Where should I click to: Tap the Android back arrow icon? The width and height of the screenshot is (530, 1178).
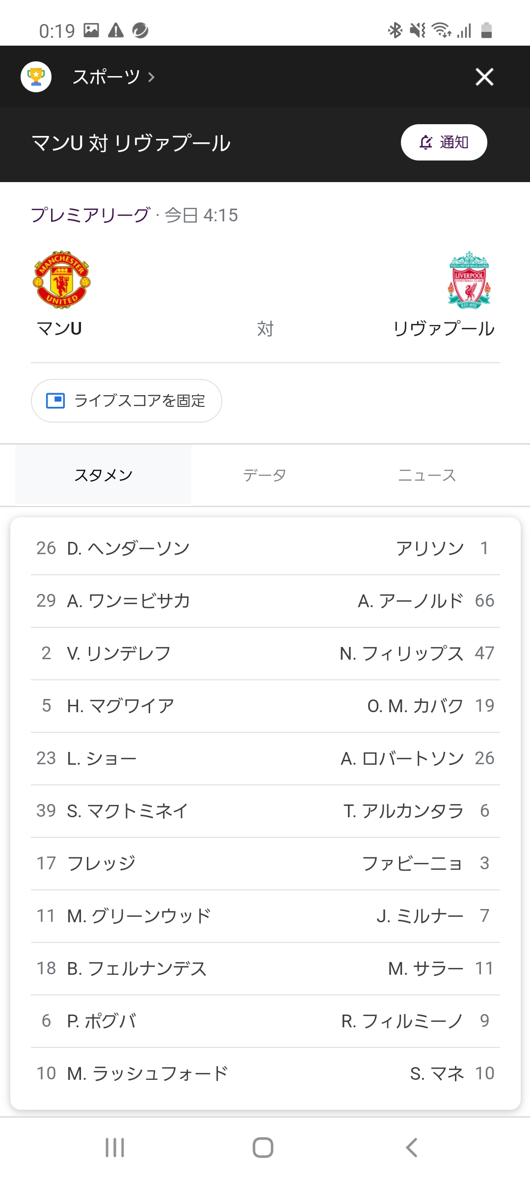pyautogui.click(x=411, y=1148)
